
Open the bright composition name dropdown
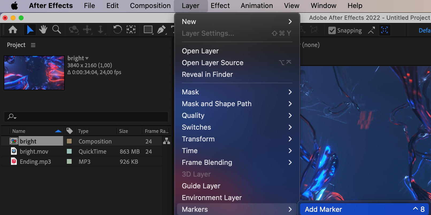click(87, 58)
